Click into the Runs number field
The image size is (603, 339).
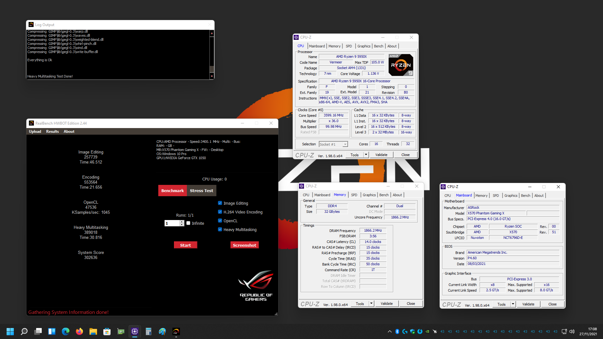(172, 223)
